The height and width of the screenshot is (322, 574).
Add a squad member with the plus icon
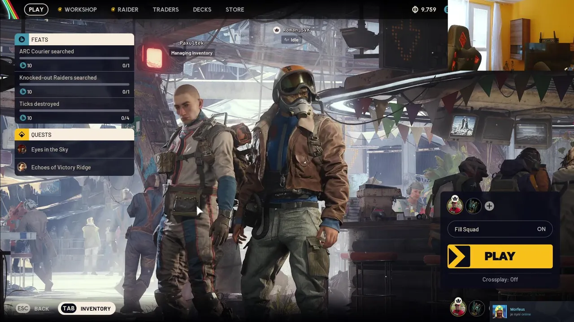(x=489, y=206)
